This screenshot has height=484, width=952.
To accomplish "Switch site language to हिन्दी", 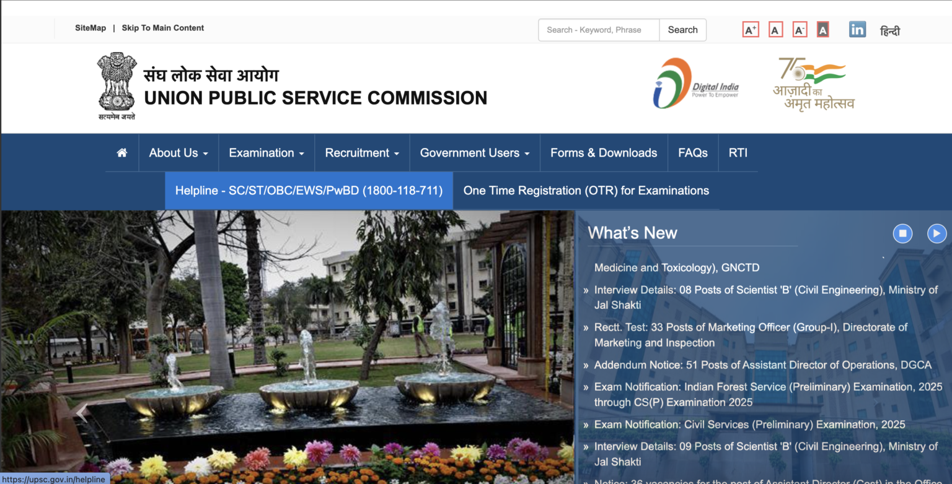I will point(891,30).
